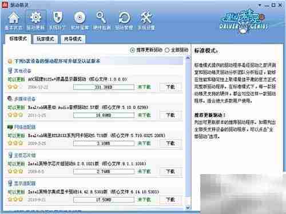Click the scrollbar down arrow

[x=188, y=208]
